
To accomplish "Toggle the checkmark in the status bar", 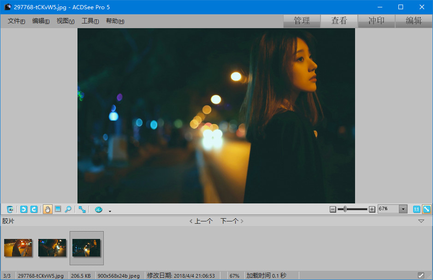I will coord(421,275).
